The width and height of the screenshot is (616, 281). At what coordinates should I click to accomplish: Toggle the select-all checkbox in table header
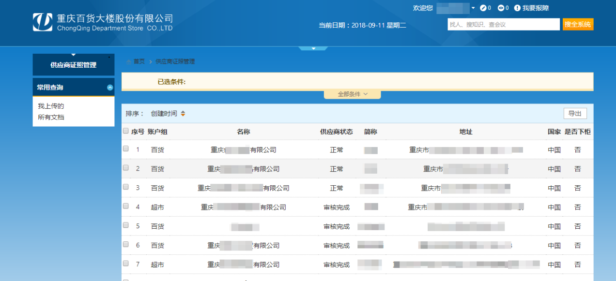pyautogui.click(x=126, y=131)
